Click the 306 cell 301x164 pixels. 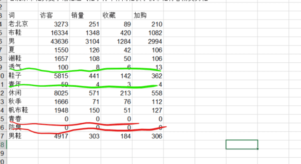[x=148, y=136]
